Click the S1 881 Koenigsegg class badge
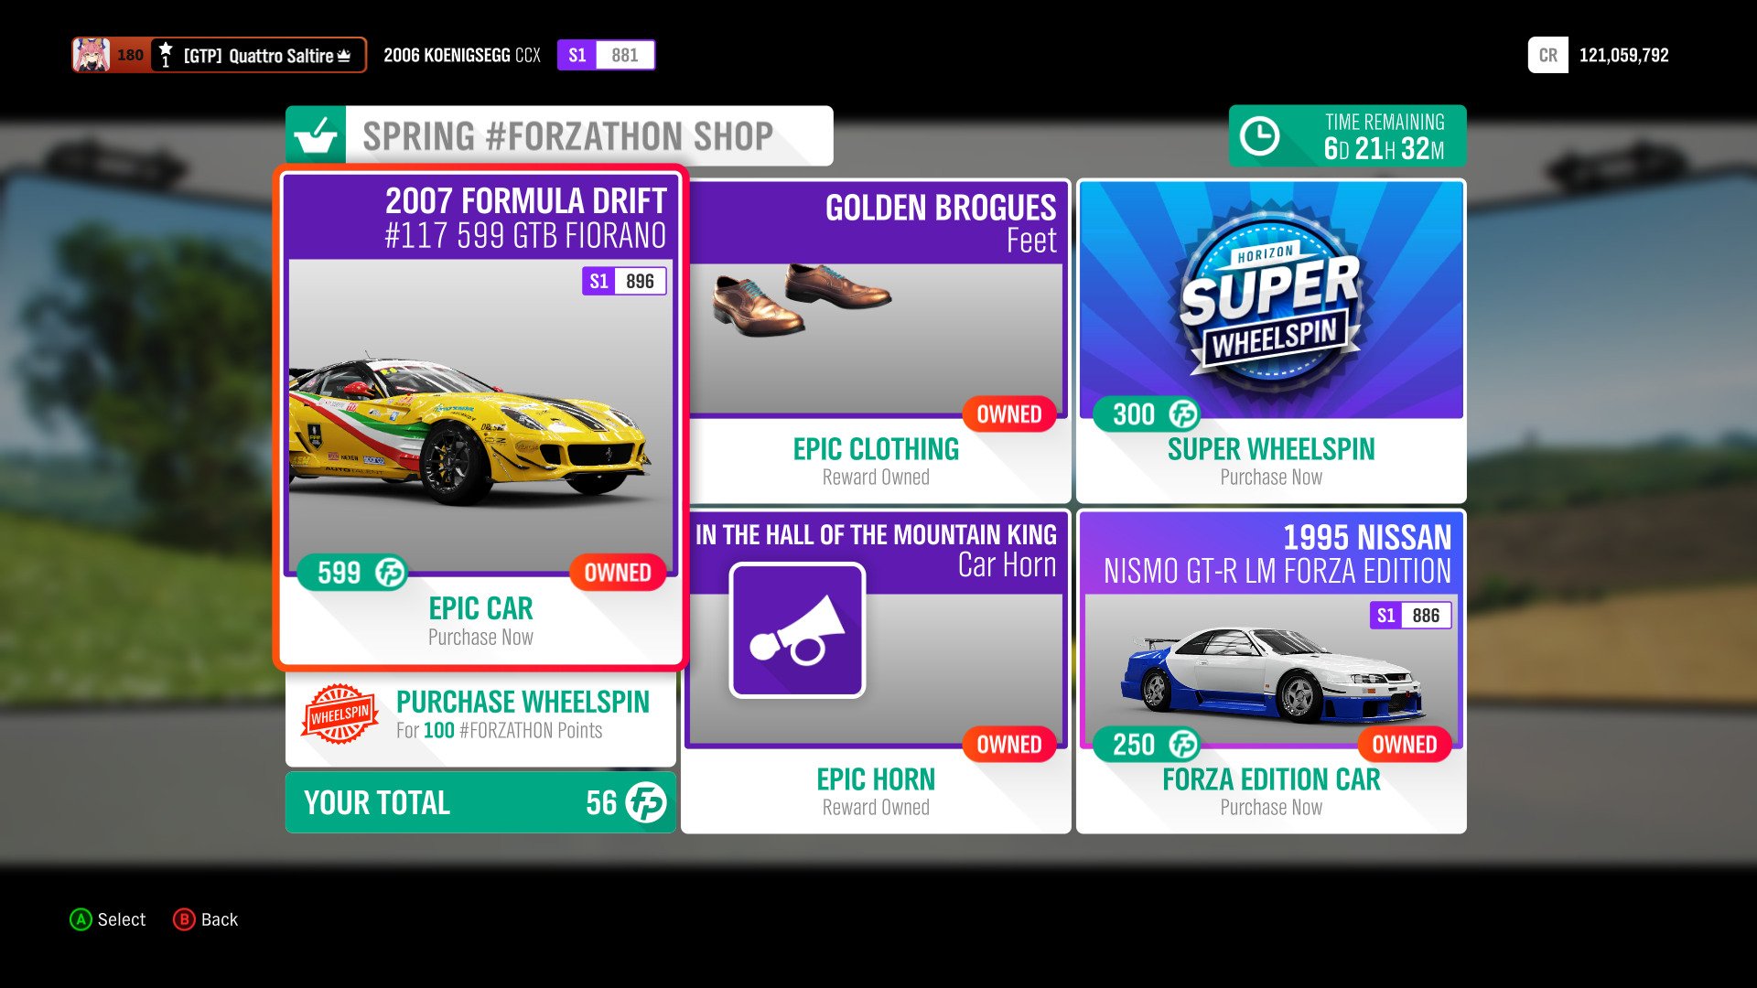1757x988 pixels. [606, 55]
